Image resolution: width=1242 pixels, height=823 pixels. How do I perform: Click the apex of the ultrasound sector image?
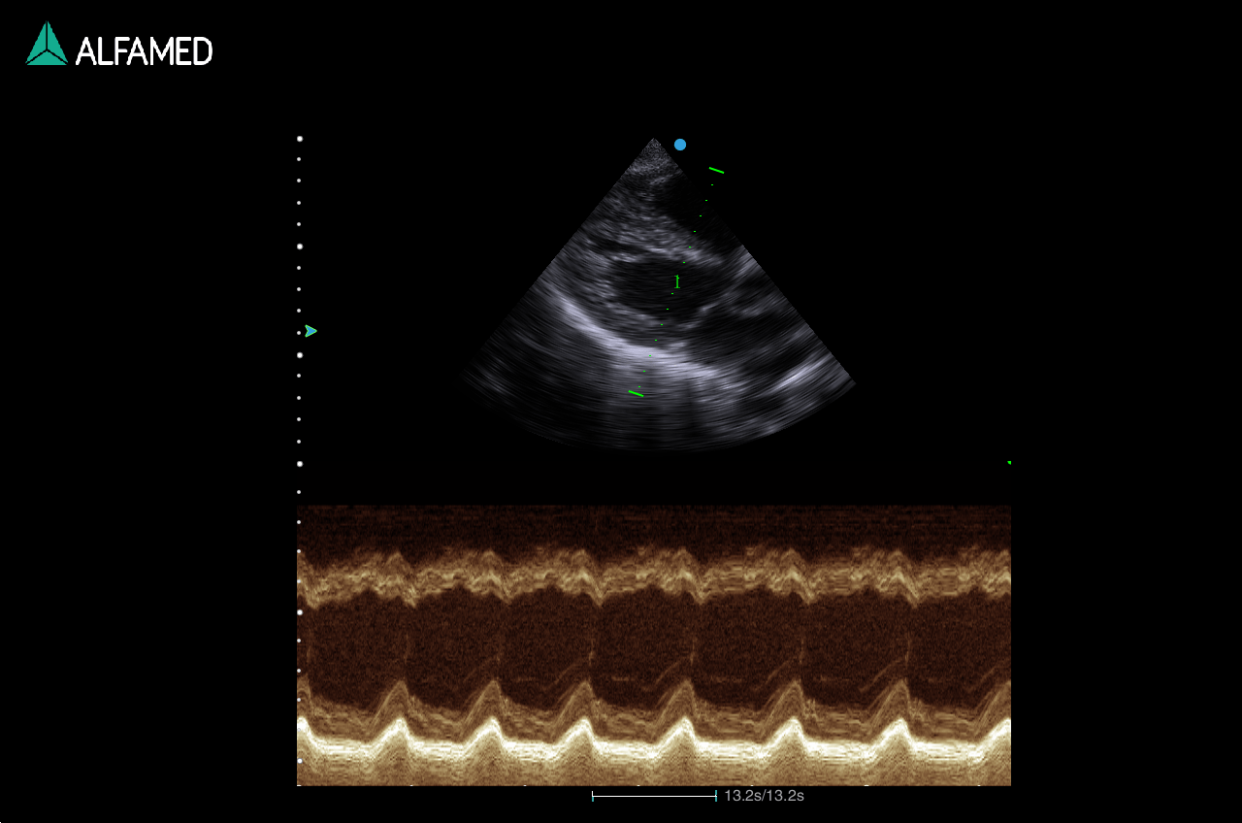[654, 141]
